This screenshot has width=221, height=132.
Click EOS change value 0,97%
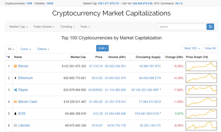[179, 114]
